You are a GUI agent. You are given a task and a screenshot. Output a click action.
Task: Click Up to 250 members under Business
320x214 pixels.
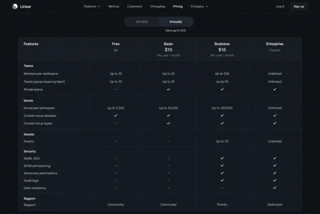tap(222, 74)
